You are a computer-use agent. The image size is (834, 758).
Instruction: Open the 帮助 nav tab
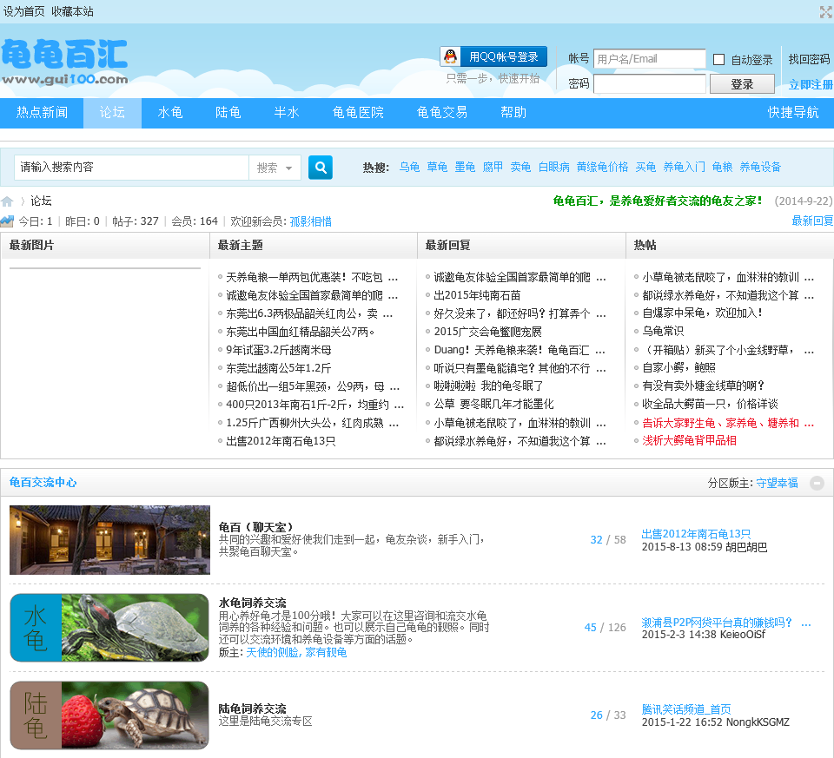point(513,113)
